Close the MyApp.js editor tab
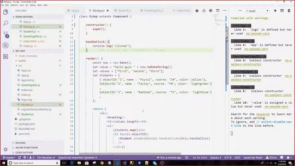The height and width of the screenshot is (166, 295). [x=107, y=11]
